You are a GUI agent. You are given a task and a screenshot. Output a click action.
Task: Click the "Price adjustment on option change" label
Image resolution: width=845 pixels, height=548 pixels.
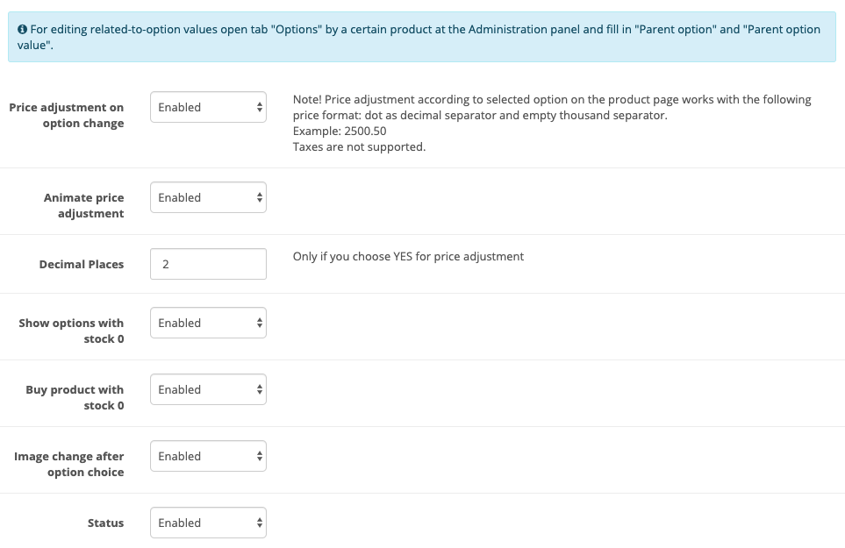(x=67, y=115)
